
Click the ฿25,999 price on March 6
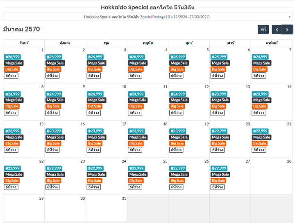[x=219, y=57]
